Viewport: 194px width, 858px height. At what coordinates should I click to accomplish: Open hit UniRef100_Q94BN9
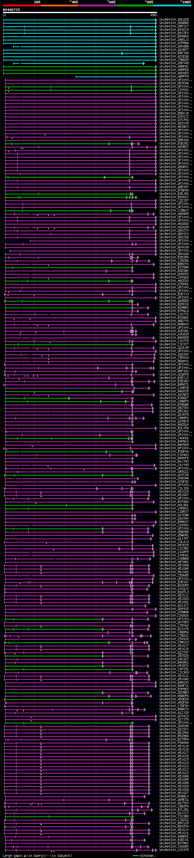pyautogui.click(x=174, y=23)
